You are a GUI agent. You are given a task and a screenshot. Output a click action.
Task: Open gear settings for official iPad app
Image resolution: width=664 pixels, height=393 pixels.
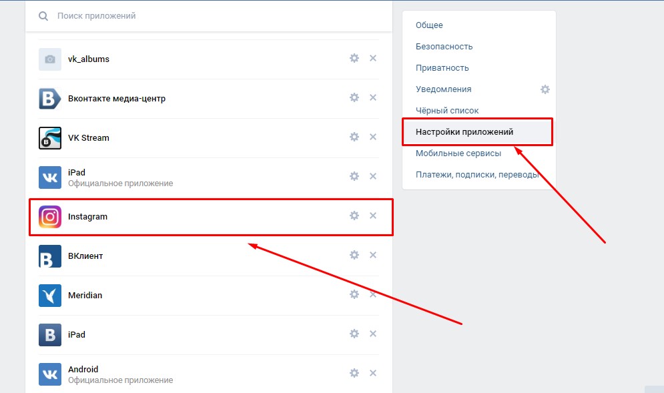[354, 176]
